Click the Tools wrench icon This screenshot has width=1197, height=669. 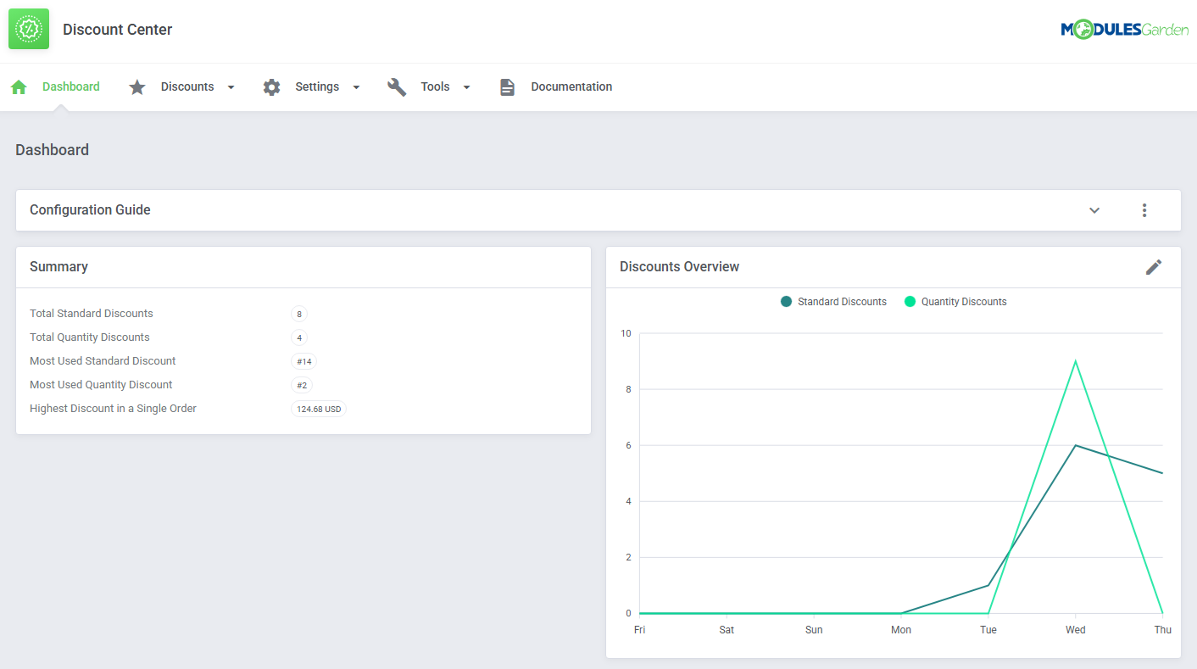point(397,87)
